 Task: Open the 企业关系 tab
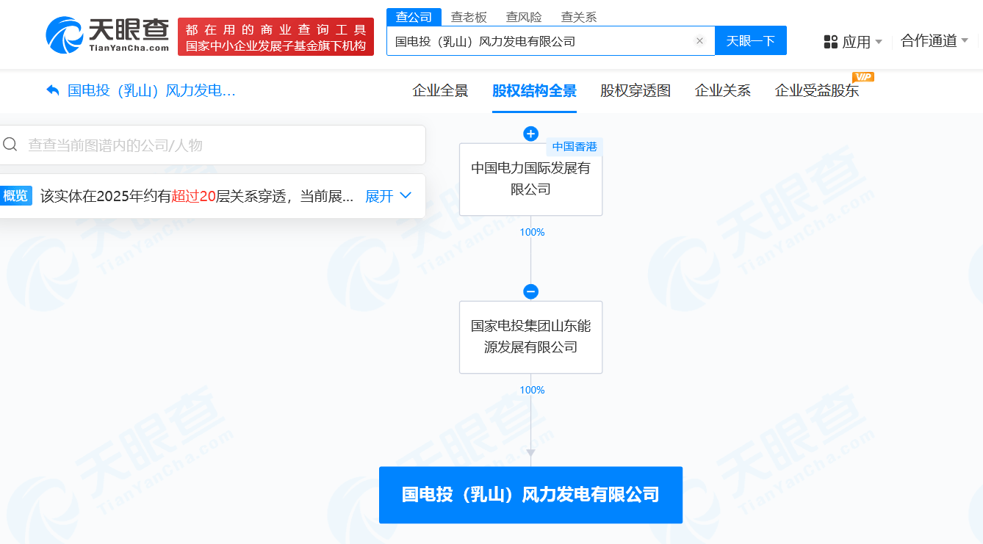[x=723, y=91]
